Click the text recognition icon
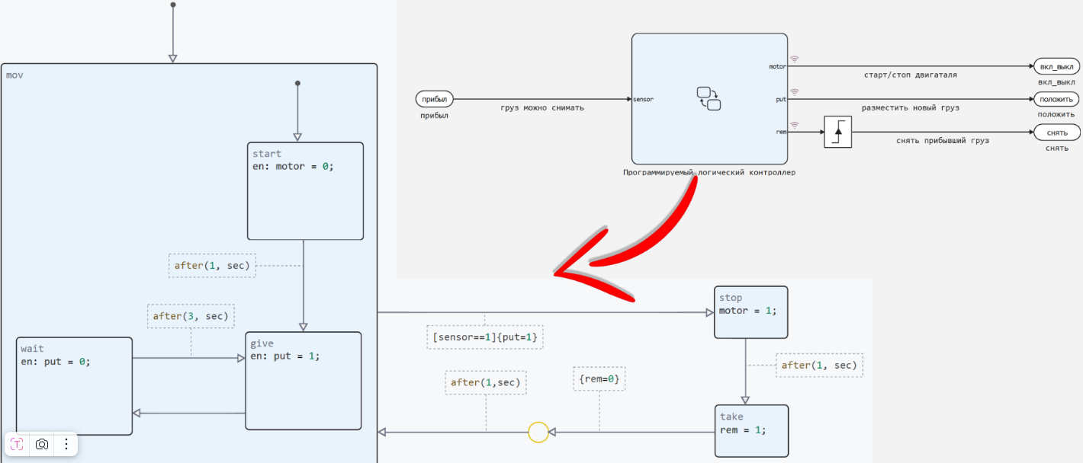 pos(17,444)
